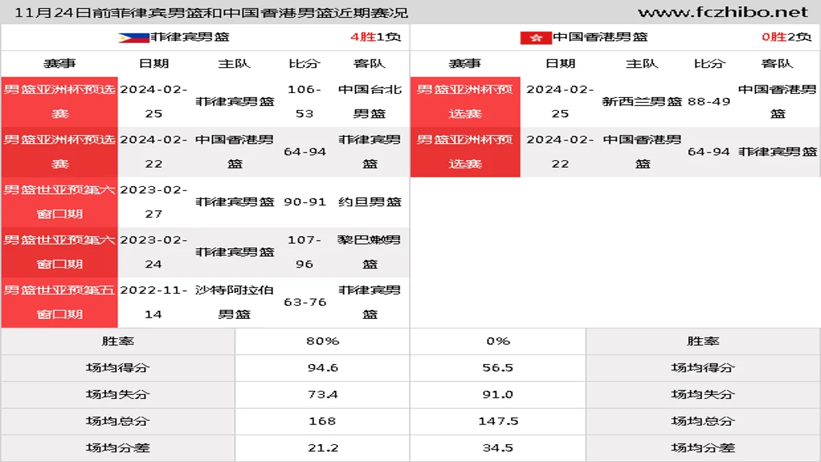Click the left-side 场均总分 label
Image resolution: width=821 pixels, height=462 pixels.
pyautogui.click(x=118, y=421)
